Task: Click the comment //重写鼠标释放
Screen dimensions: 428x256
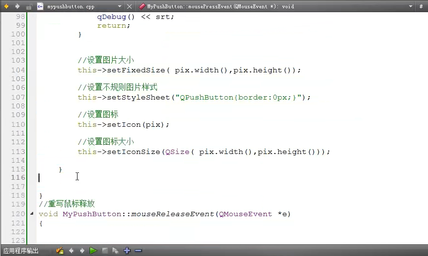Action: (x=67, y=204)
